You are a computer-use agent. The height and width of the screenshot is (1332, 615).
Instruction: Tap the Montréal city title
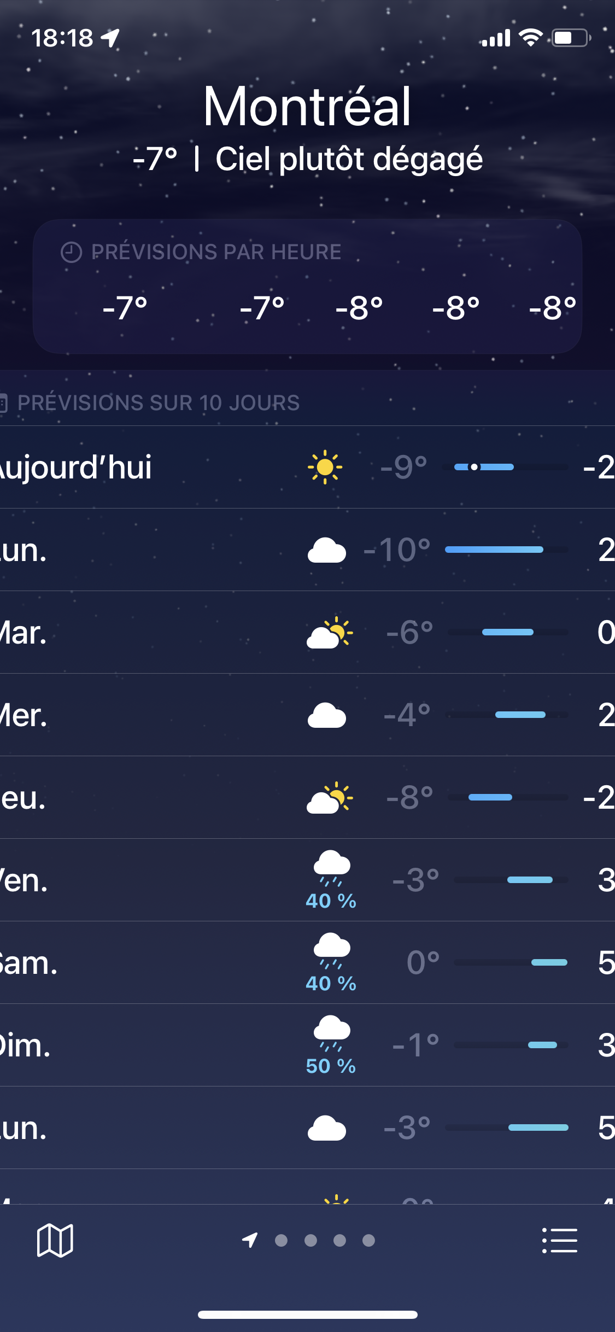pos(307,107)
